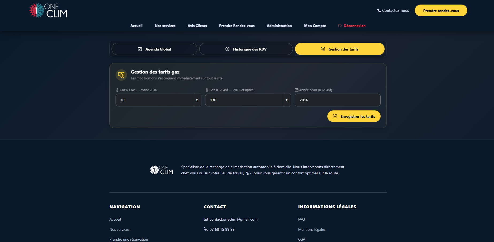Click the phone icon beside Contactez-nous
Viewport: 494px width, 242px height.
379,10
